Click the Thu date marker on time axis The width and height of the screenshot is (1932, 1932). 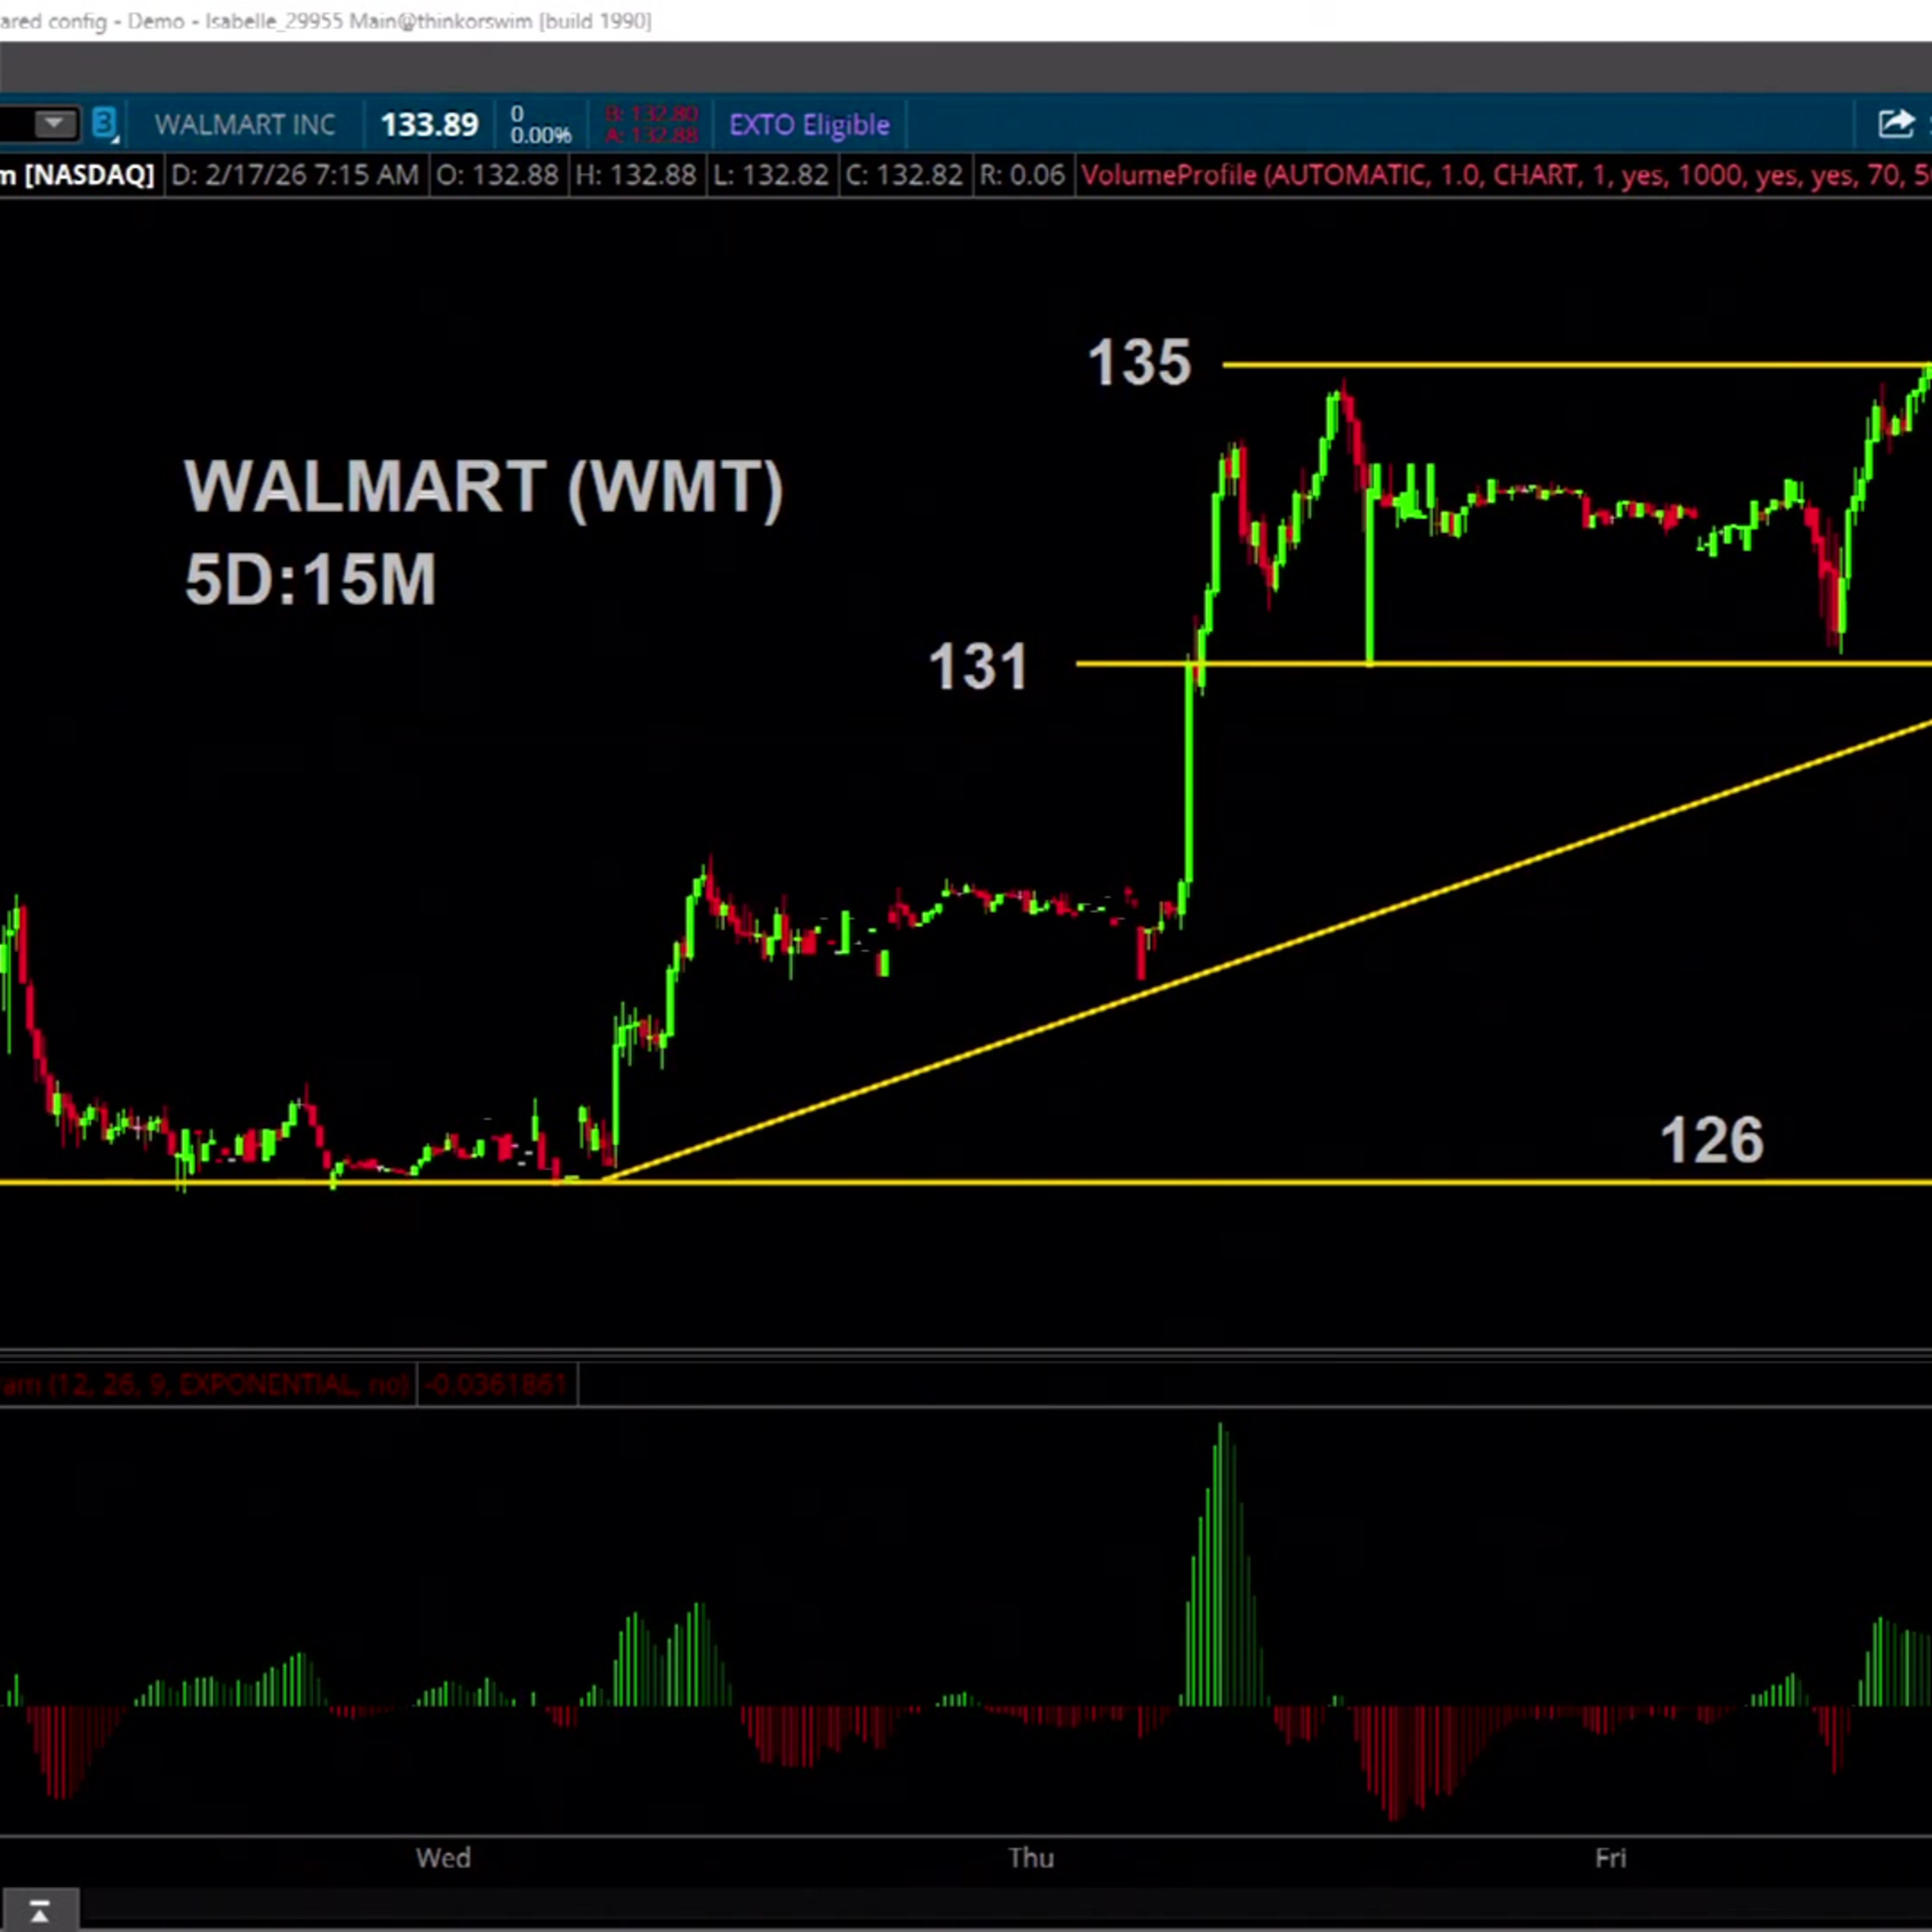(1031, 1858)
